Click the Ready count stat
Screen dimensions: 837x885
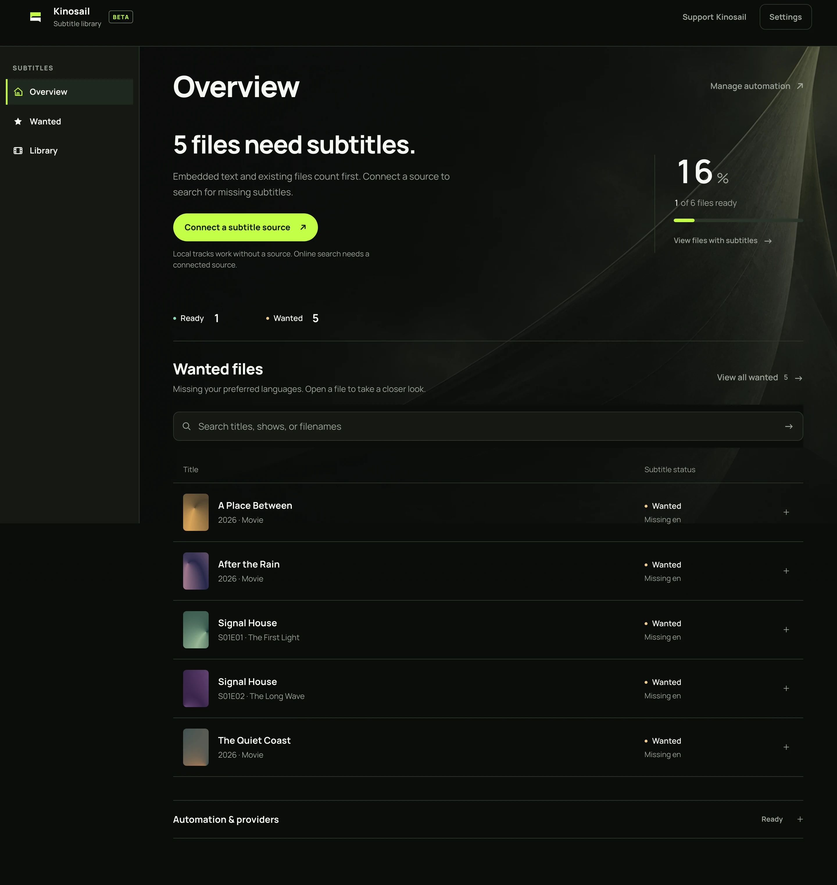(x=196, y=318)
